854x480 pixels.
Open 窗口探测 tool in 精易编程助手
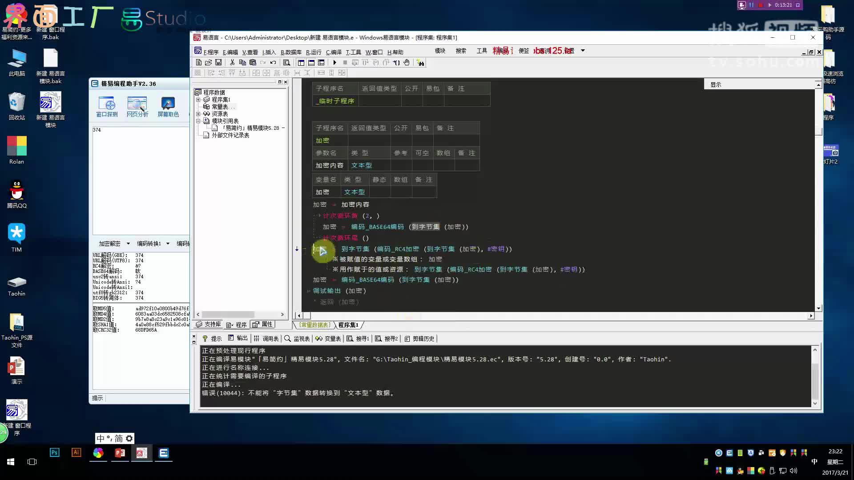click(x=107, y=107)
